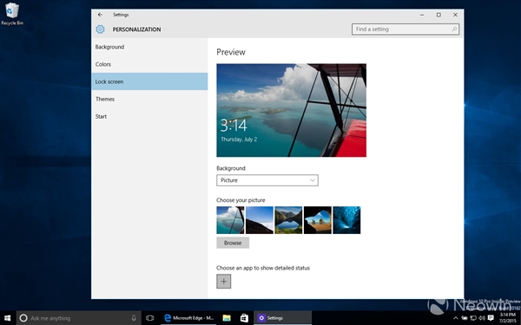
Task: Maximize the Settings window
Action: click(439, 15)
